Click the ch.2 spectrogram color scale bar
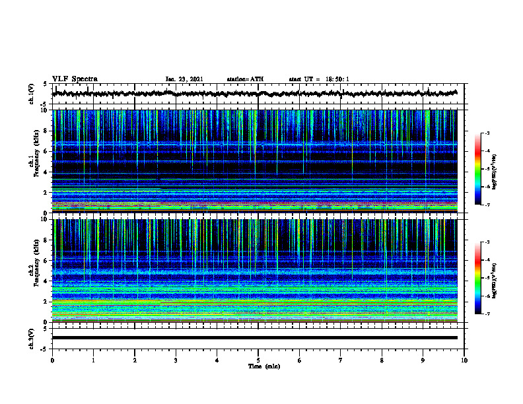 [x=477, y=278]
